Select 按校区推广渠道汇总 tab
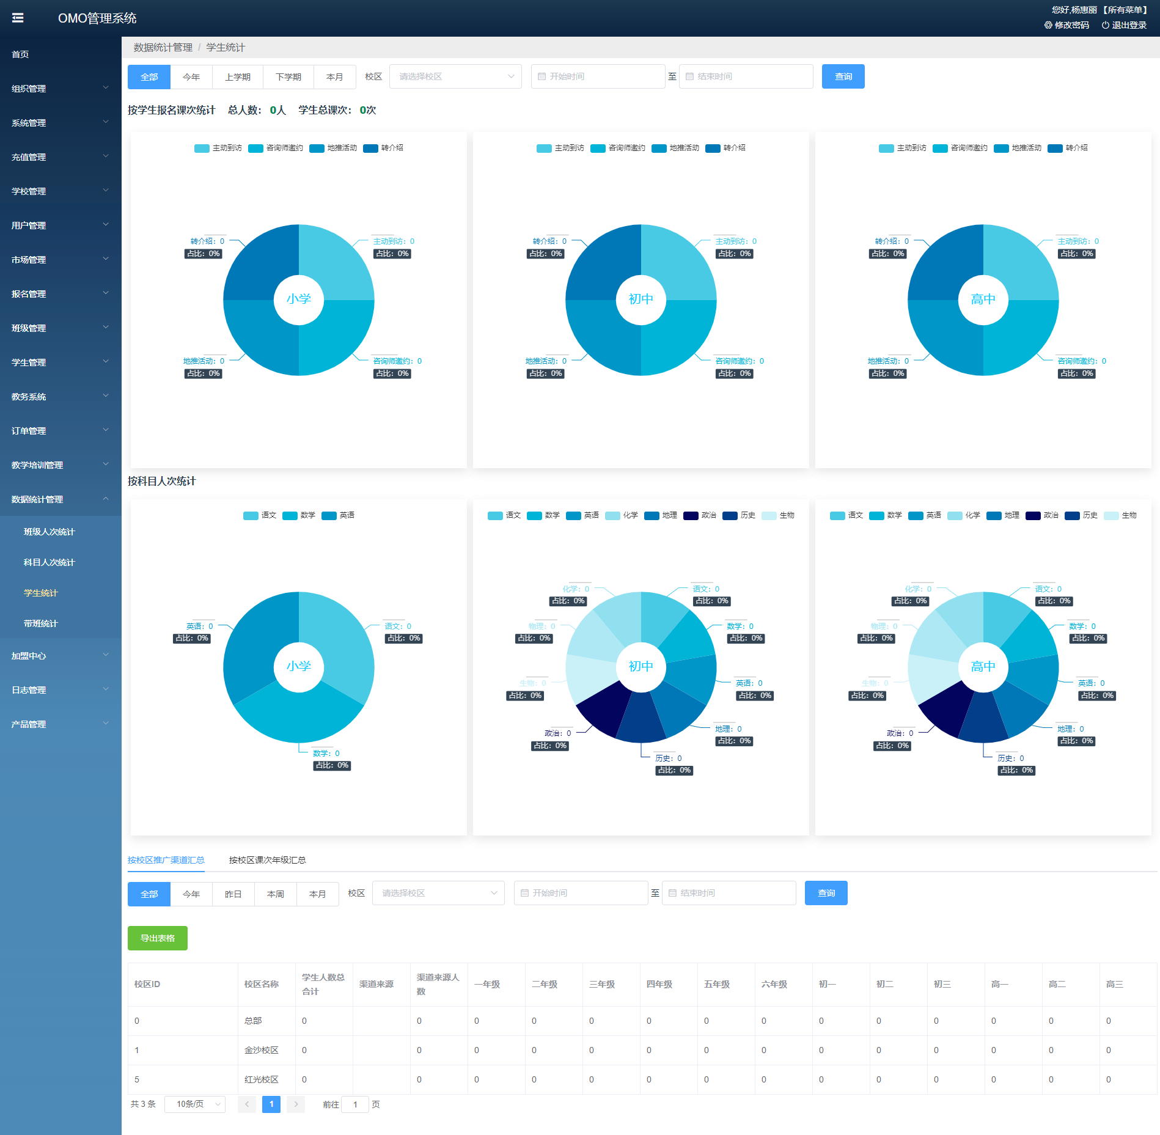 [x=166, y=860]
